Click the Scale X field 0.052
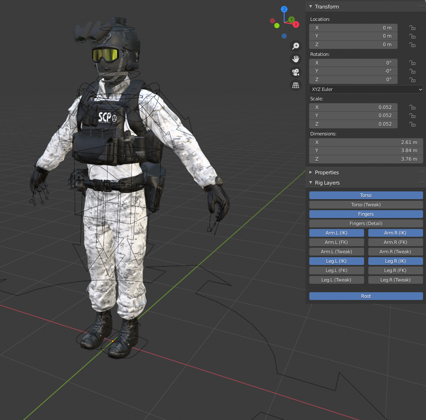 (353, 107)
